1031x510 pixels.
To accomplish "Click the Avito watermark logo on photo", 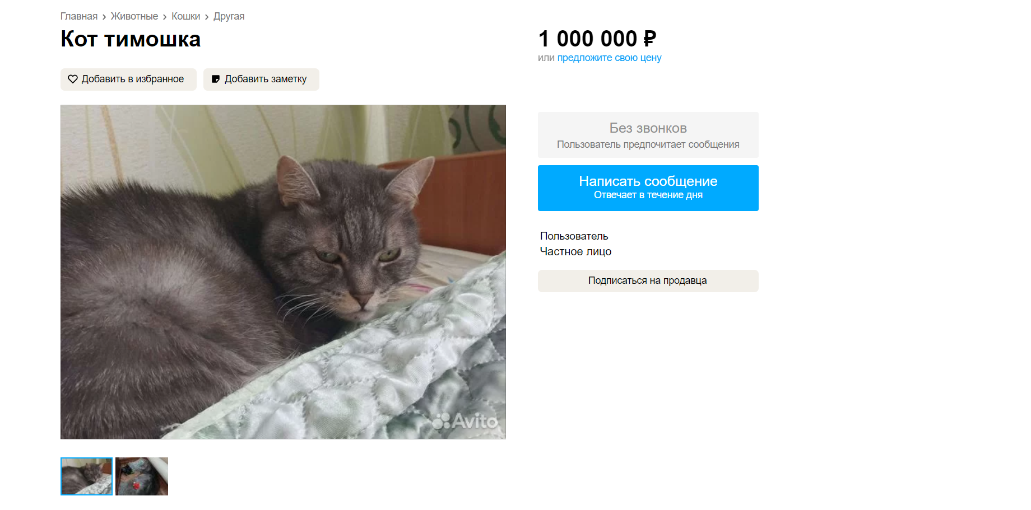I will pos(465,420).
